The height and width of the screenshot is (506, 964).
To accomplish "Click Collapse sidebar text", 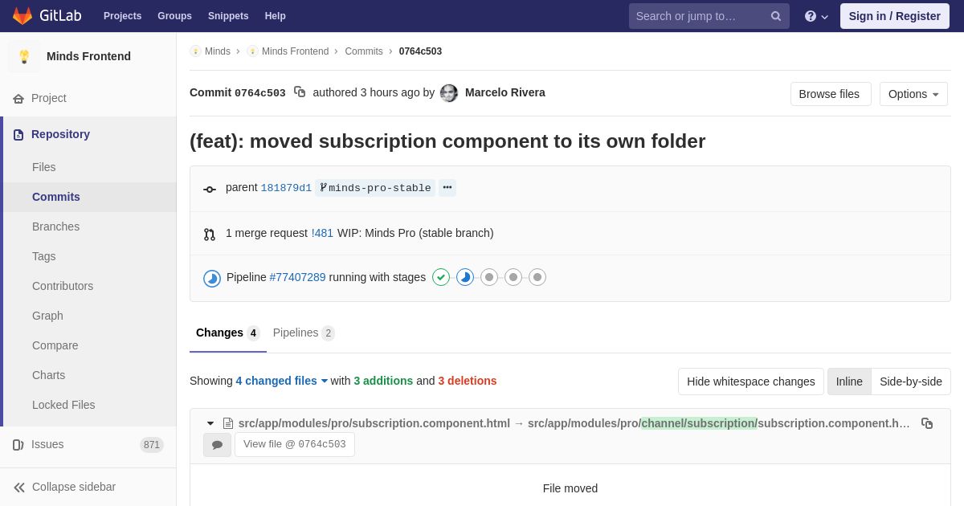I will point(74,487).
